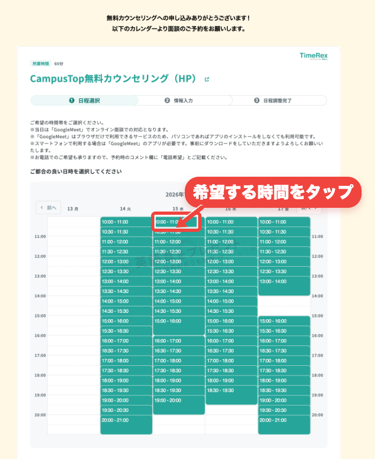Choose Friday 17 slot 16:00 - 17:00
This screenshot has height=459, width=375.
coord(284,341)
